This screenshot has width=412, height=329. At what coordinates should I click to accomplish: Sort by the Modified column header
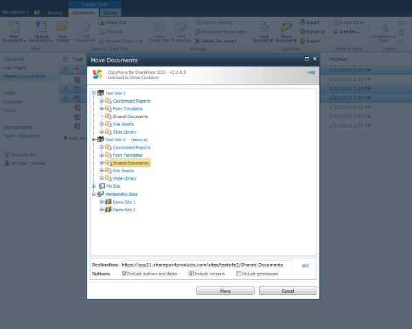(x=339, y=60)
